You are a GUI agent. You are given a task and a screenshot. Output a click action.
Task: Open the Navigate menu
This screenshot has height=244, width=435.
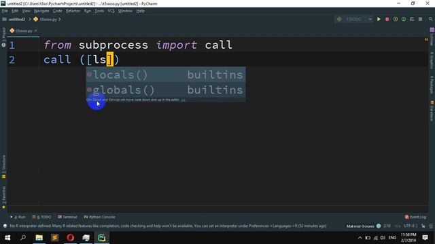[41, 11]
